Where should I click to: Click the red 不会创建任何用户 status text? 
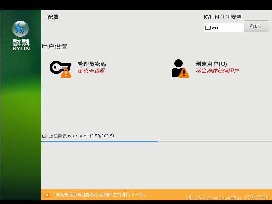coord(217,71)
